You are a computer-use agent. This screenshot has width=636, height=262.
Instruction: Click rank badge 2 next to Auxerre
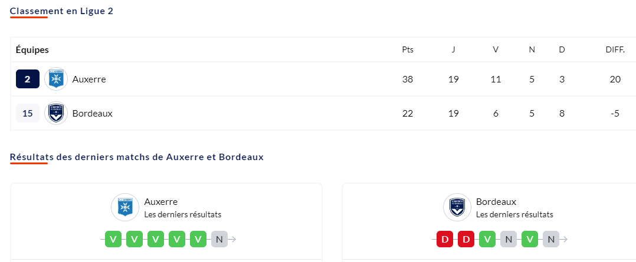tap(28, 79)
